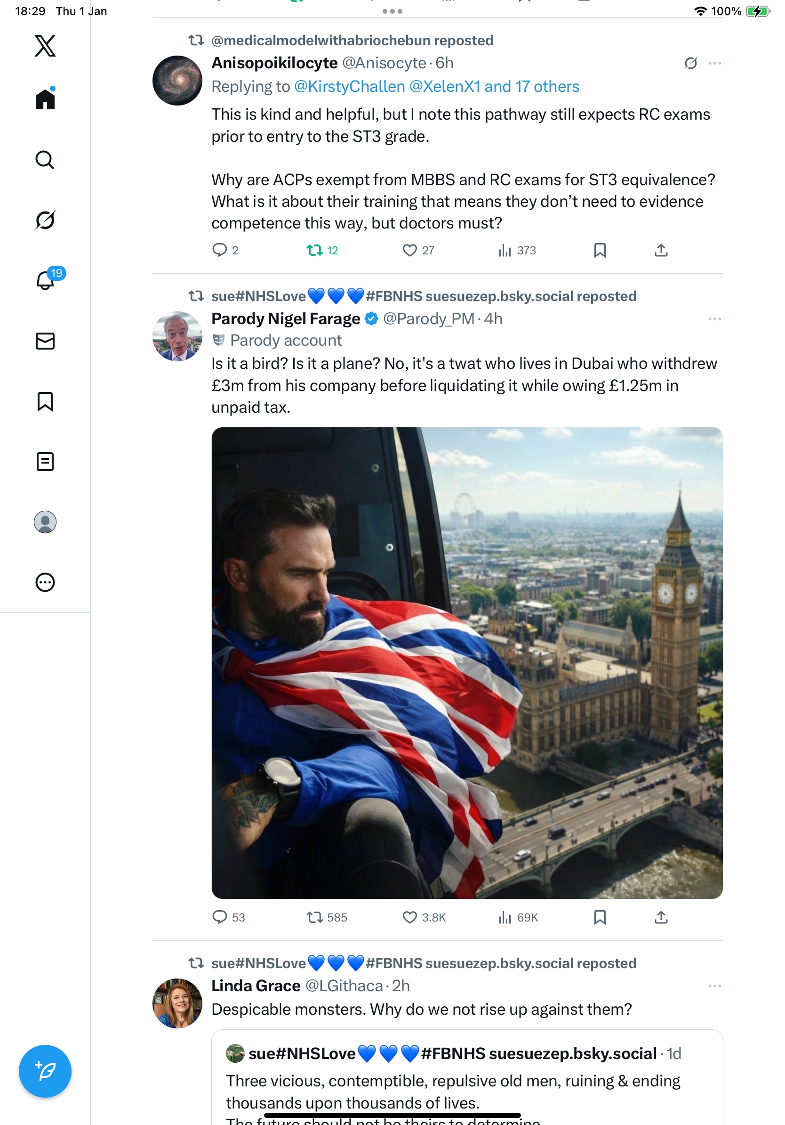
Task: Open the Union Jack flag photo
Action: (x=467, y=662)
